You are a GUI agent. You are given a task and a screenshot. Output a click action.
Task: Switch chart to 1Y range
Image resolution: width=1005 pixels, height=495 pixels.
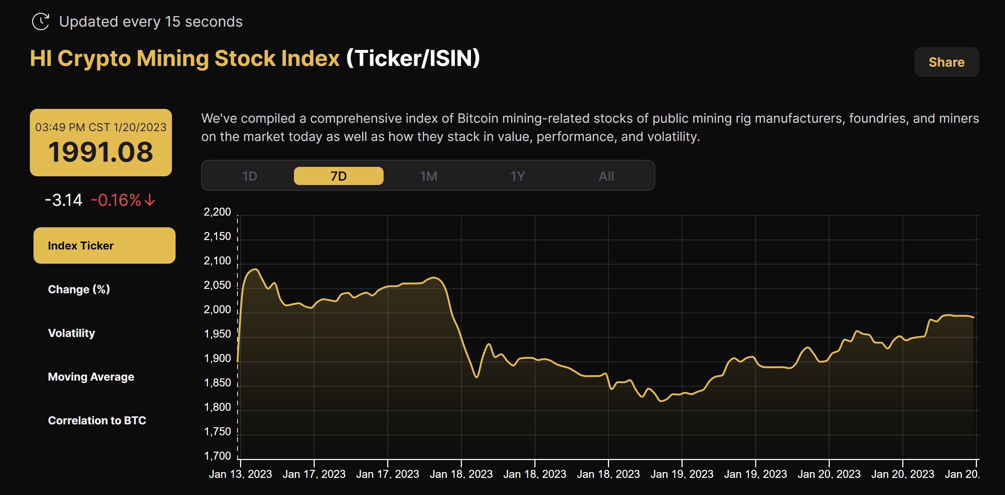tap(517, 176)
